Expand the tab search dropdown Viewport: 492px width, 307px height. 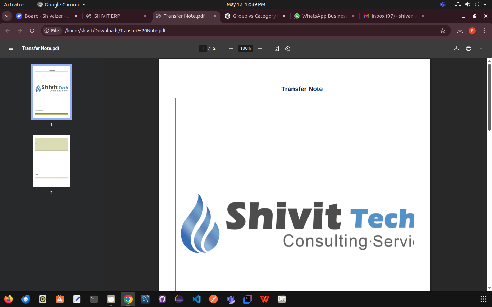click(x=7, y=16)
